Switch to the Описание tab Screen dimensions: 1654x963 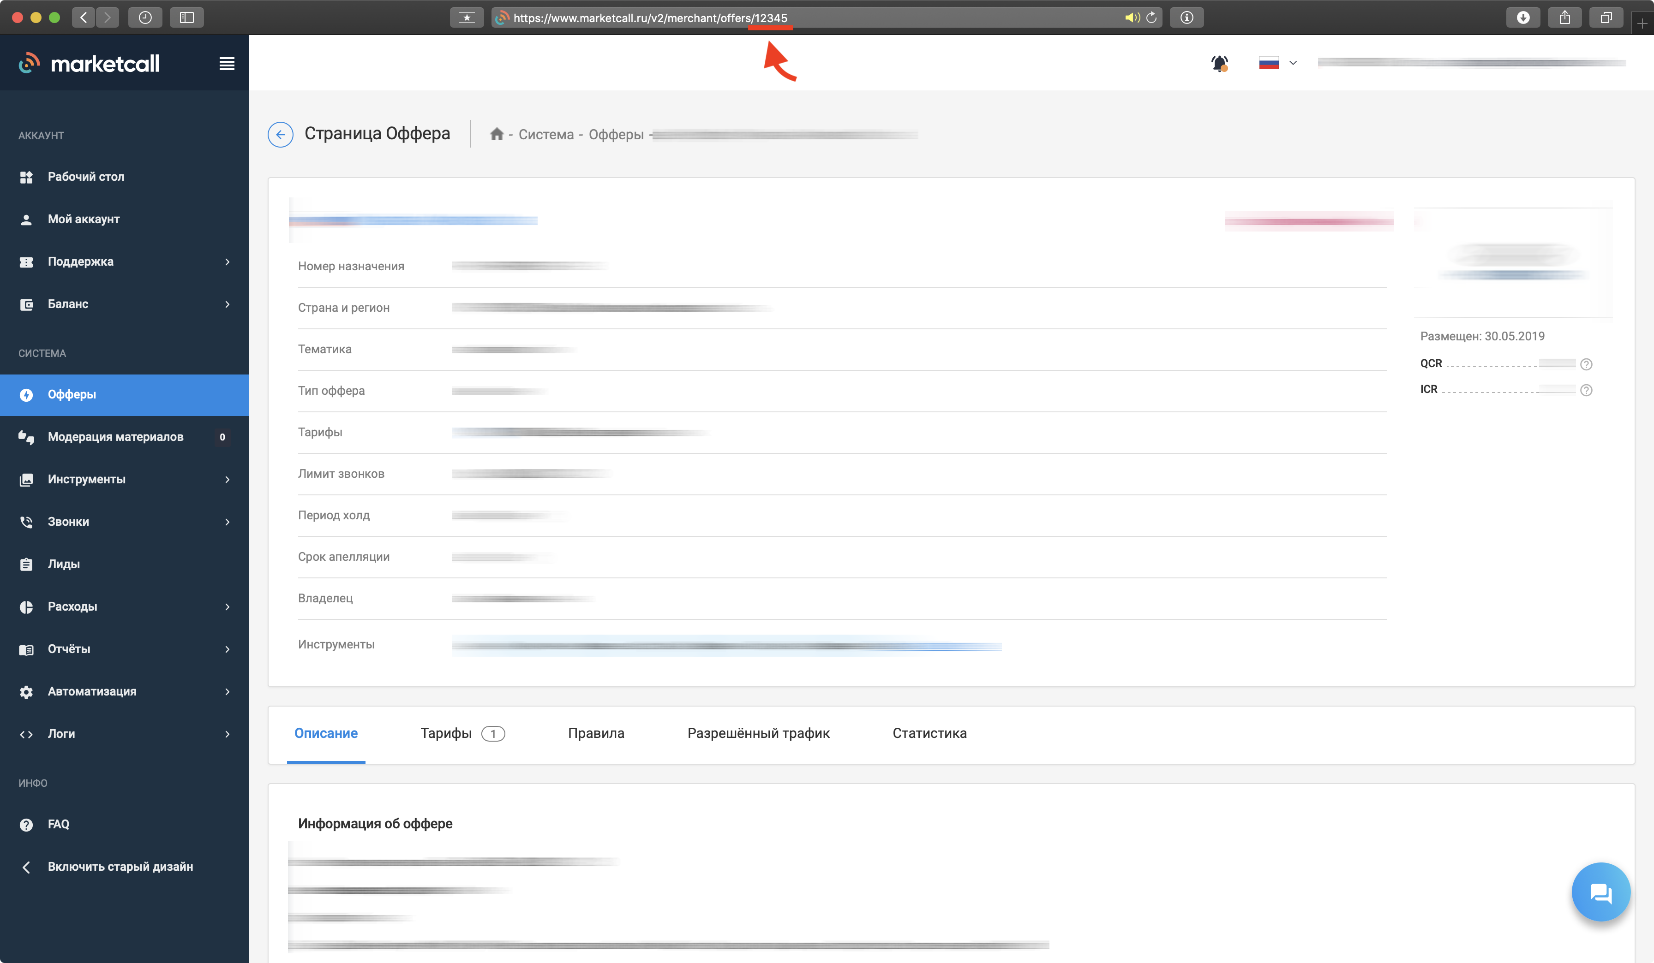tap(326, 733)
